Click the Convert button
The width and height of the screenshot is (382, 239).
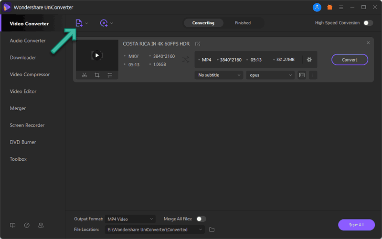pyautogui.click(x=350, y=60)
